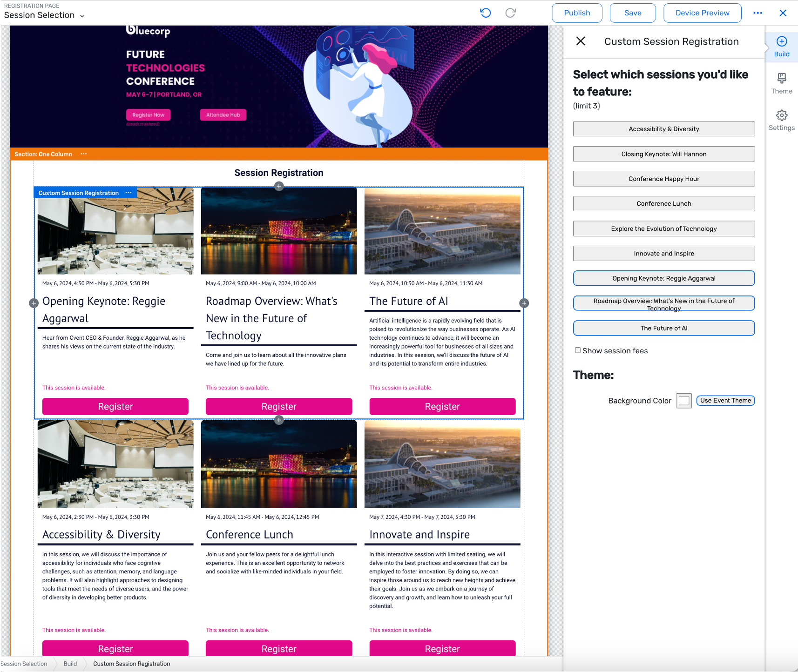This screenshot has height=672, width=798.
Task: Open the top-bar more options ellipsis
Action: (x=758, y=13)
